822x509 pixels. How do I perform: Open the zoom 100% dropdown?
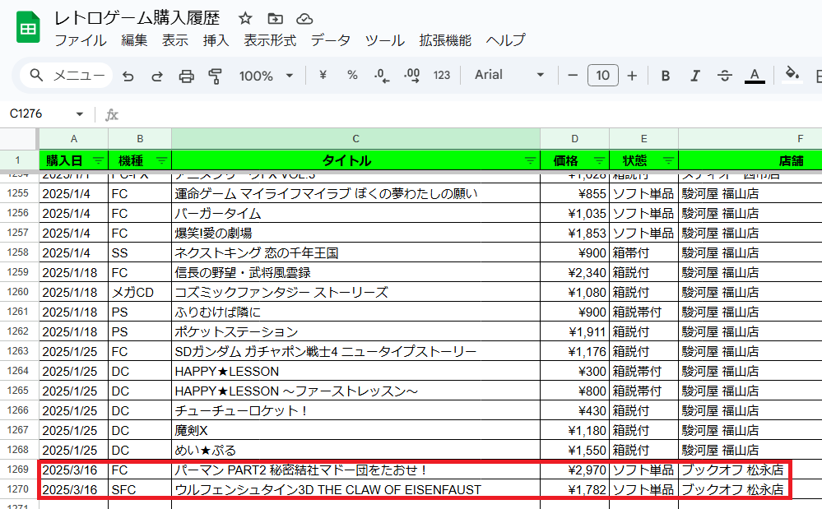coord(266,76)
